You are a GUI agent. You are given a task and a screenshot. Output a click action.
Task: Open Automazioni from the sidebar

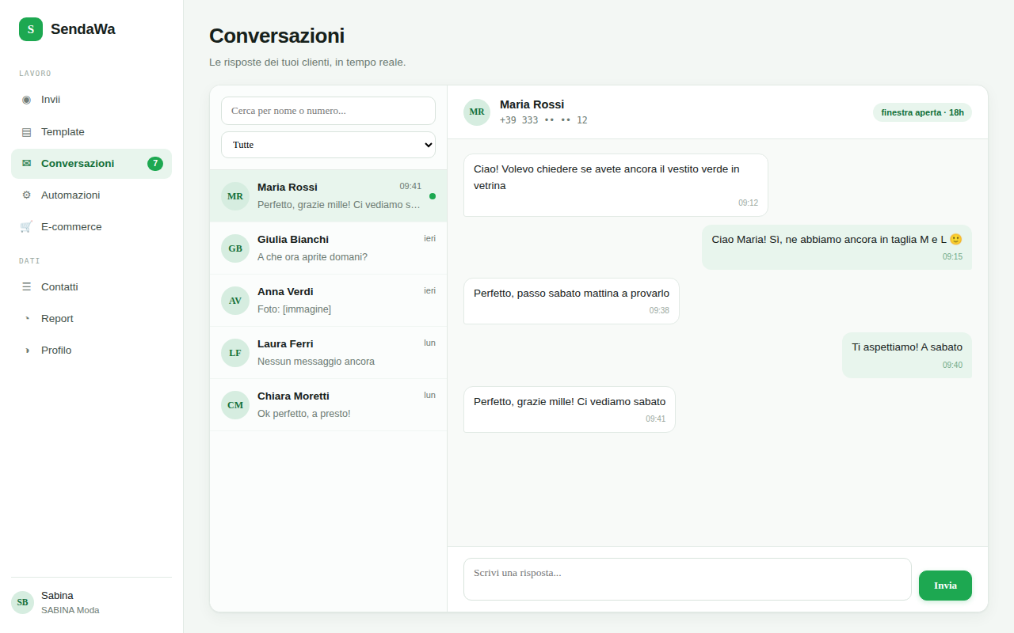click(91, 195)
